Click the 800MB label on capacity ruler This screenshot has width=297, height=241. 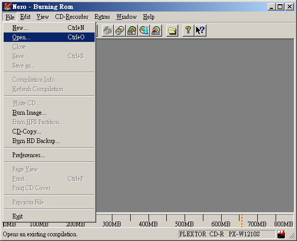[283, 224]
